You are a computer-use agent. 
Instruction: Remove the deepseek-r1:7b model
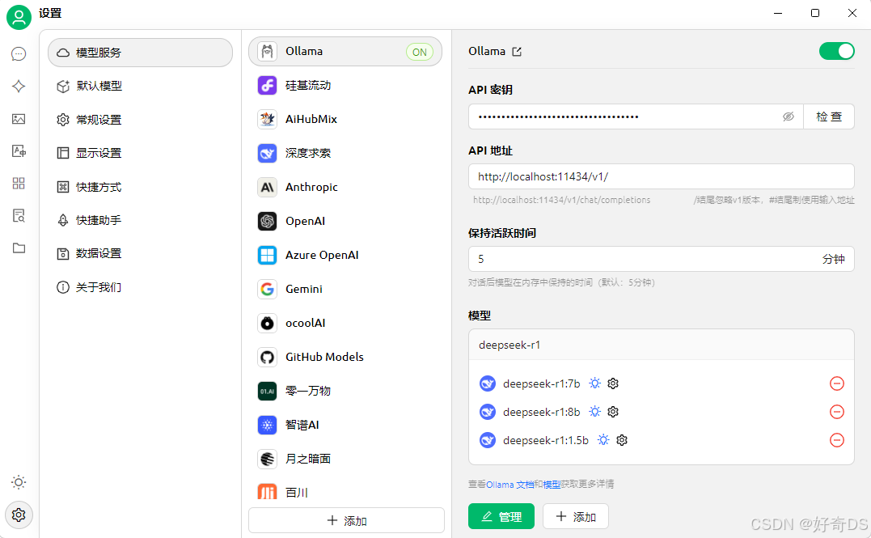pyautogui.click(x=836, y=383)
